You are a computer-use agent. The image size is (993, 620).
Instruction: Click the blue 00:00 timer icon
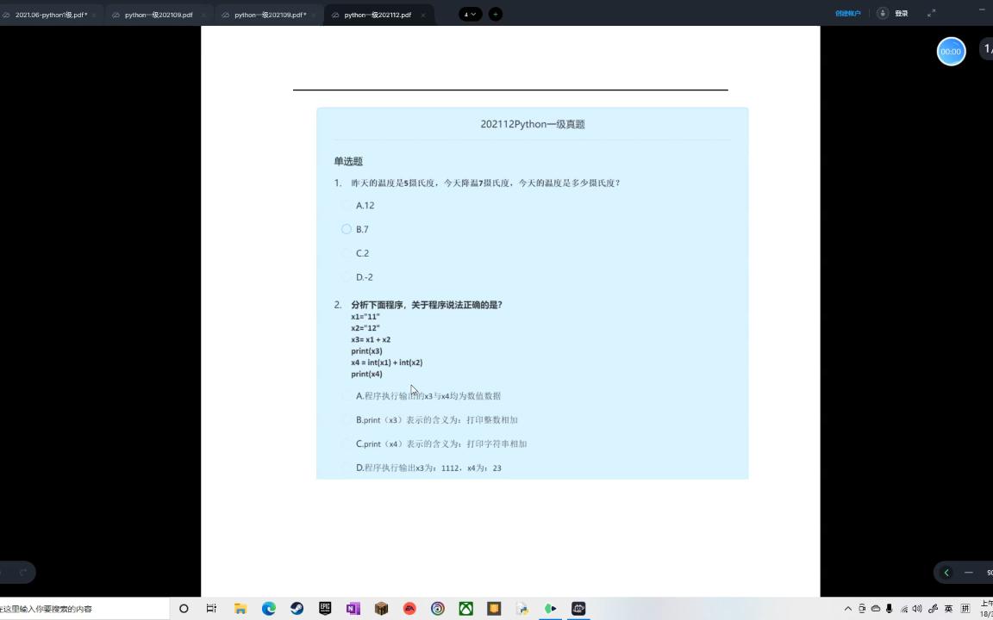(951, 51)
